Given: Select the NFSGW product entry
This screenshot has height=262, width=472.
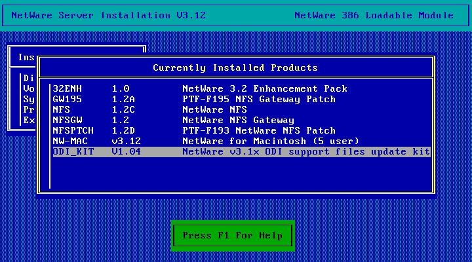Looking at the screenshot, I should coord(241,121).
